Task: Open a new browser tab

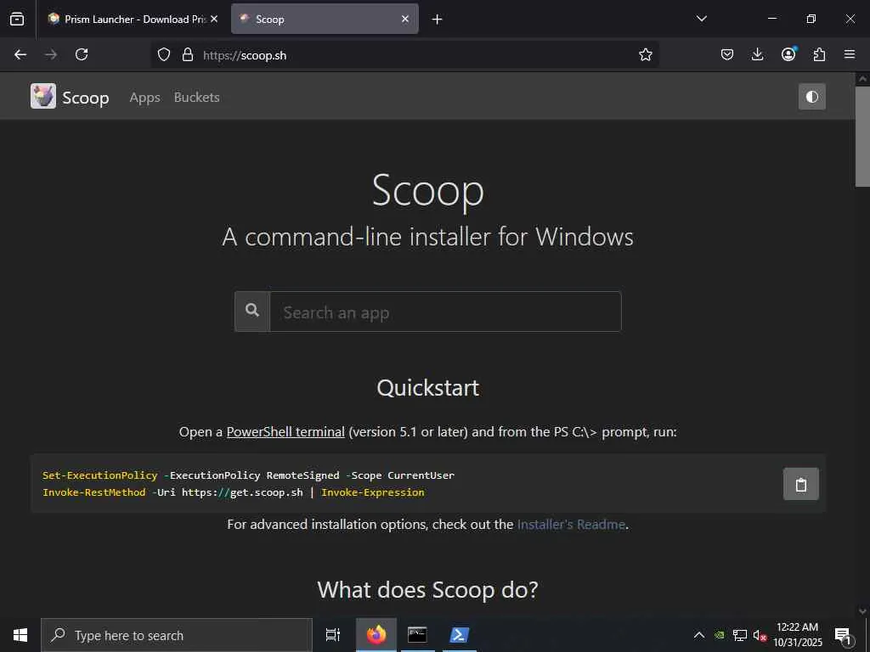Action: coord(438,20)
